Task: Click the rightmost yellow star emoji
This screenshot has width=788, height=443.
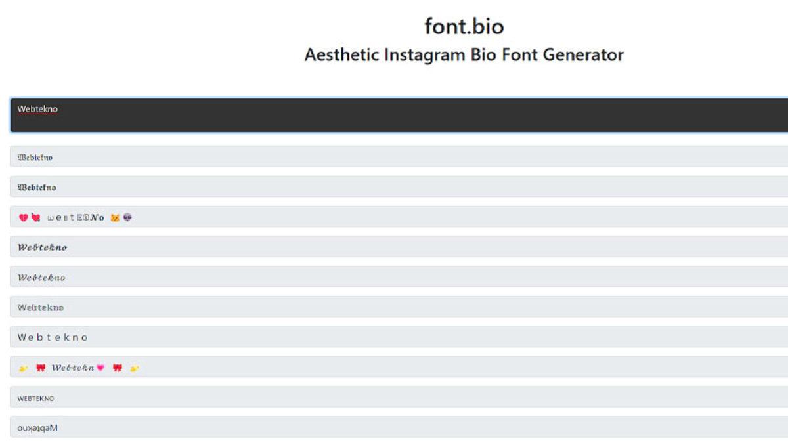Action: point(135,368)
